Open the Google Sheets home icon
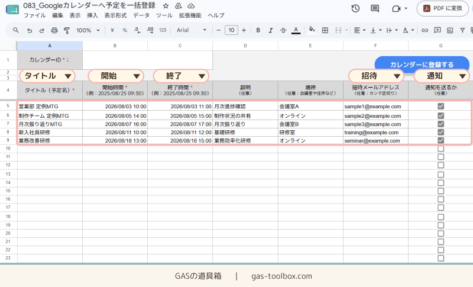The height and width of the screenshot is (287, 473). tap(12, 9)
